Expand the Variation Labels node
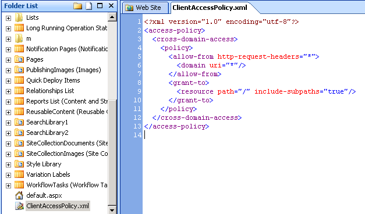This screenshot has width=365, height=214. pyautogui.click(x=8, y=175)
